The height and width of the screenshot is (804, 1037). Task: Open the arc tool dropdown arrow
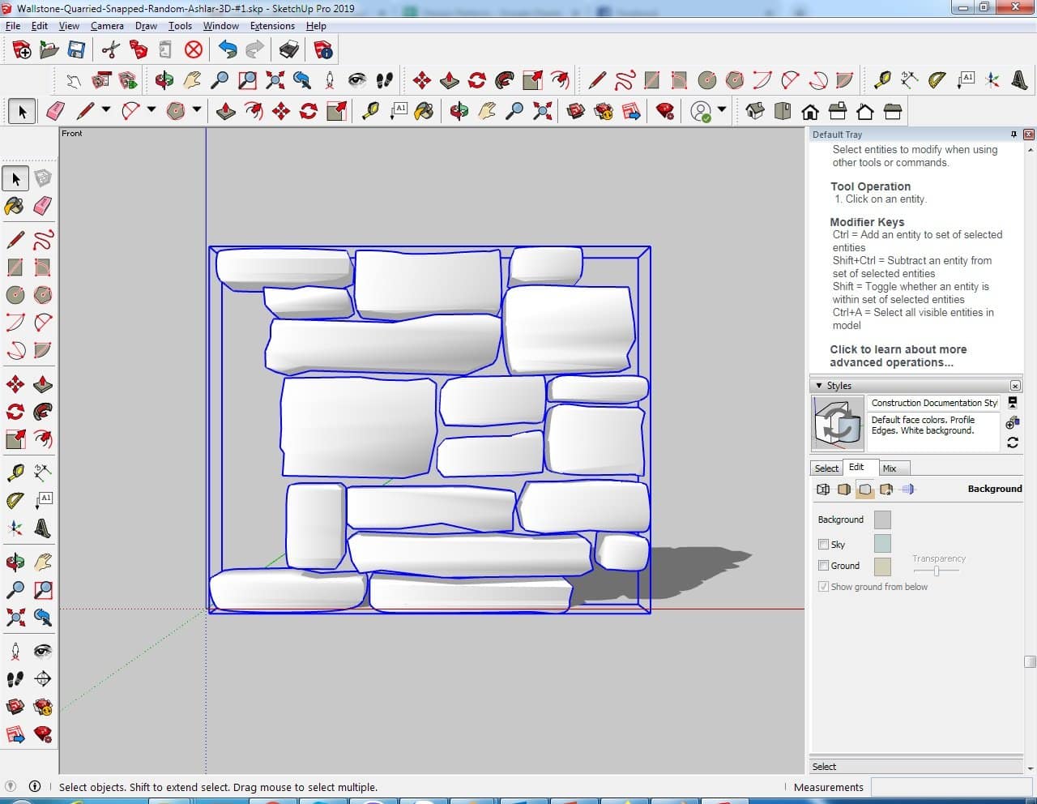(151, 109)
